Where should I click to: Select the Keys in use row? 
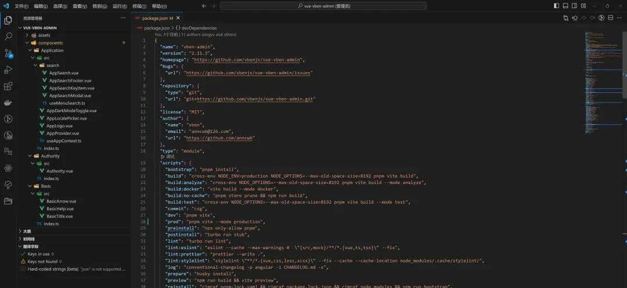point(74,254)
